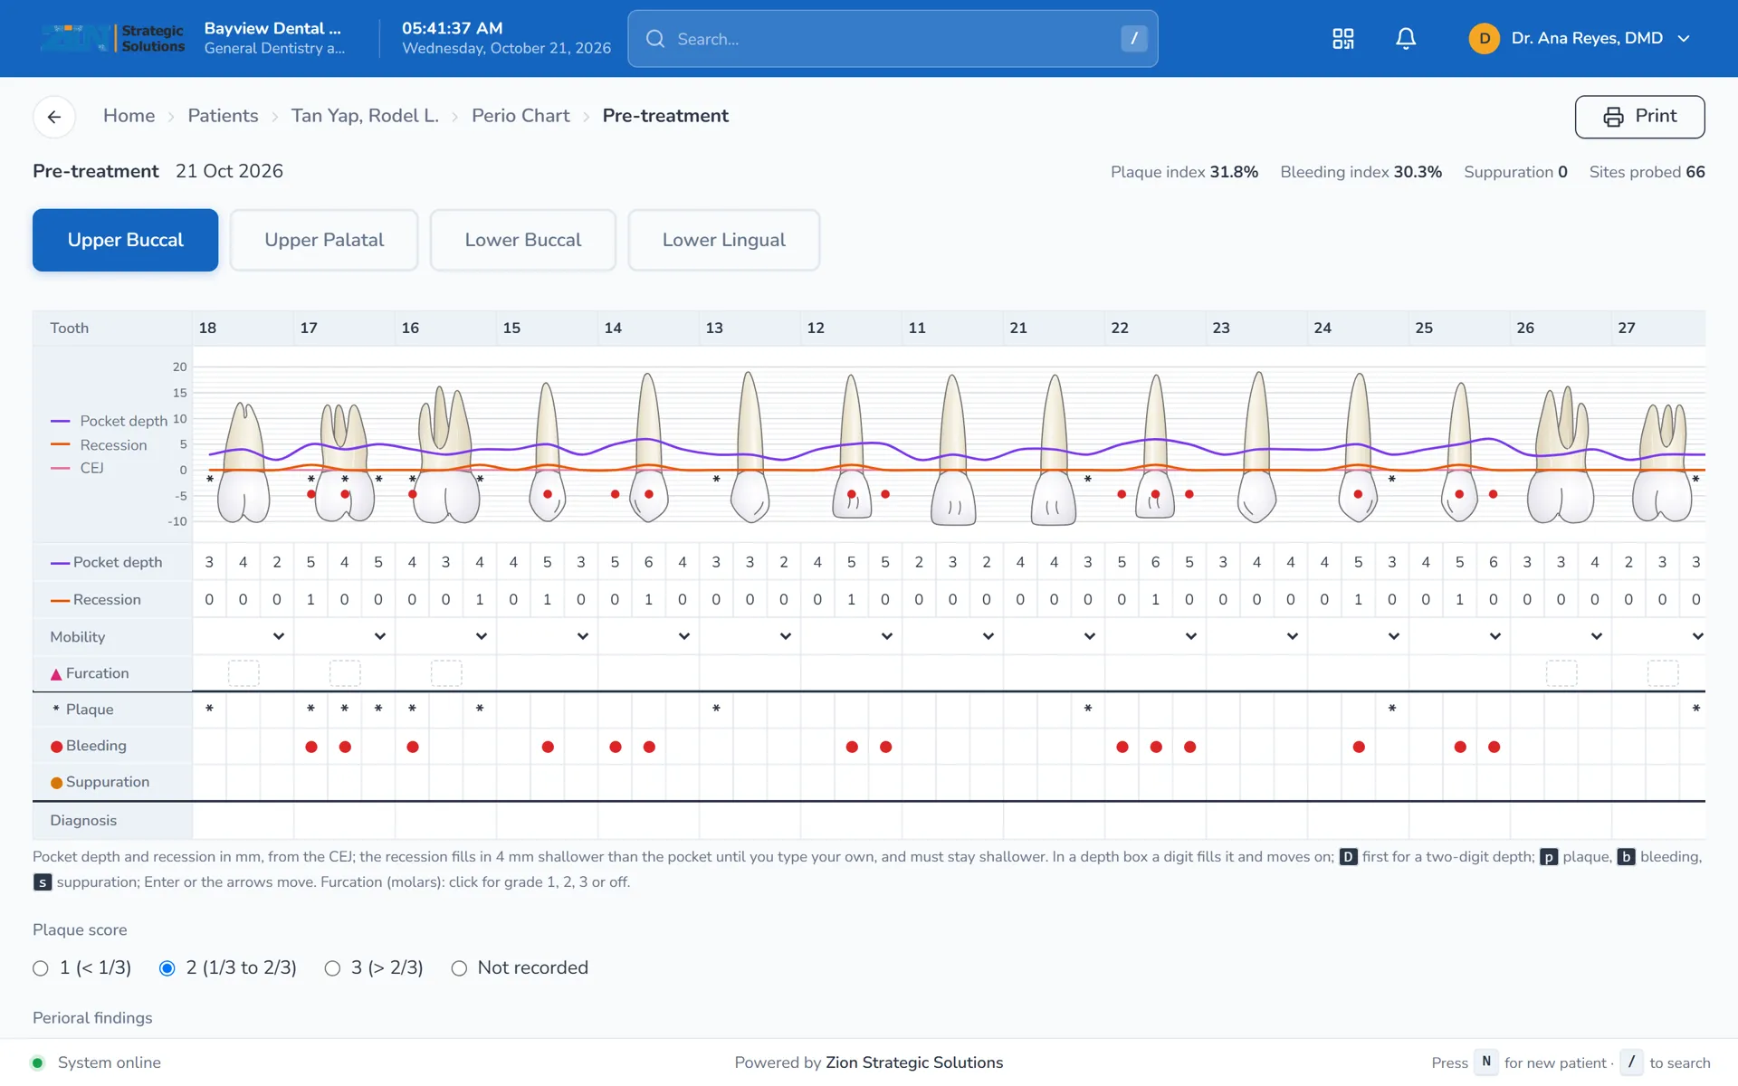Toggle first bleeding dot under tooth 17

[311, 747]
